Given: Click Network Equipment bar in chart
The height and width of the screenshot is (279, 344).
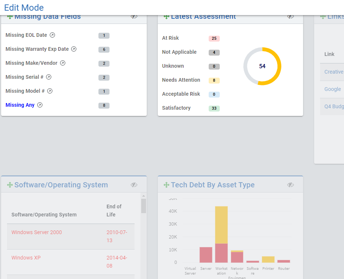Looking at the screenshot, I should [x=237, y=257].
